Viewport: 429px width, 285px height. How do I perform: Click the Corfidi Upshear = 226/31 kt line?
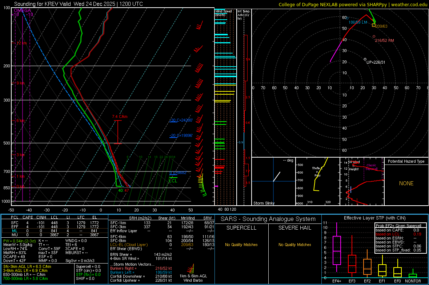tap(141, 280)
